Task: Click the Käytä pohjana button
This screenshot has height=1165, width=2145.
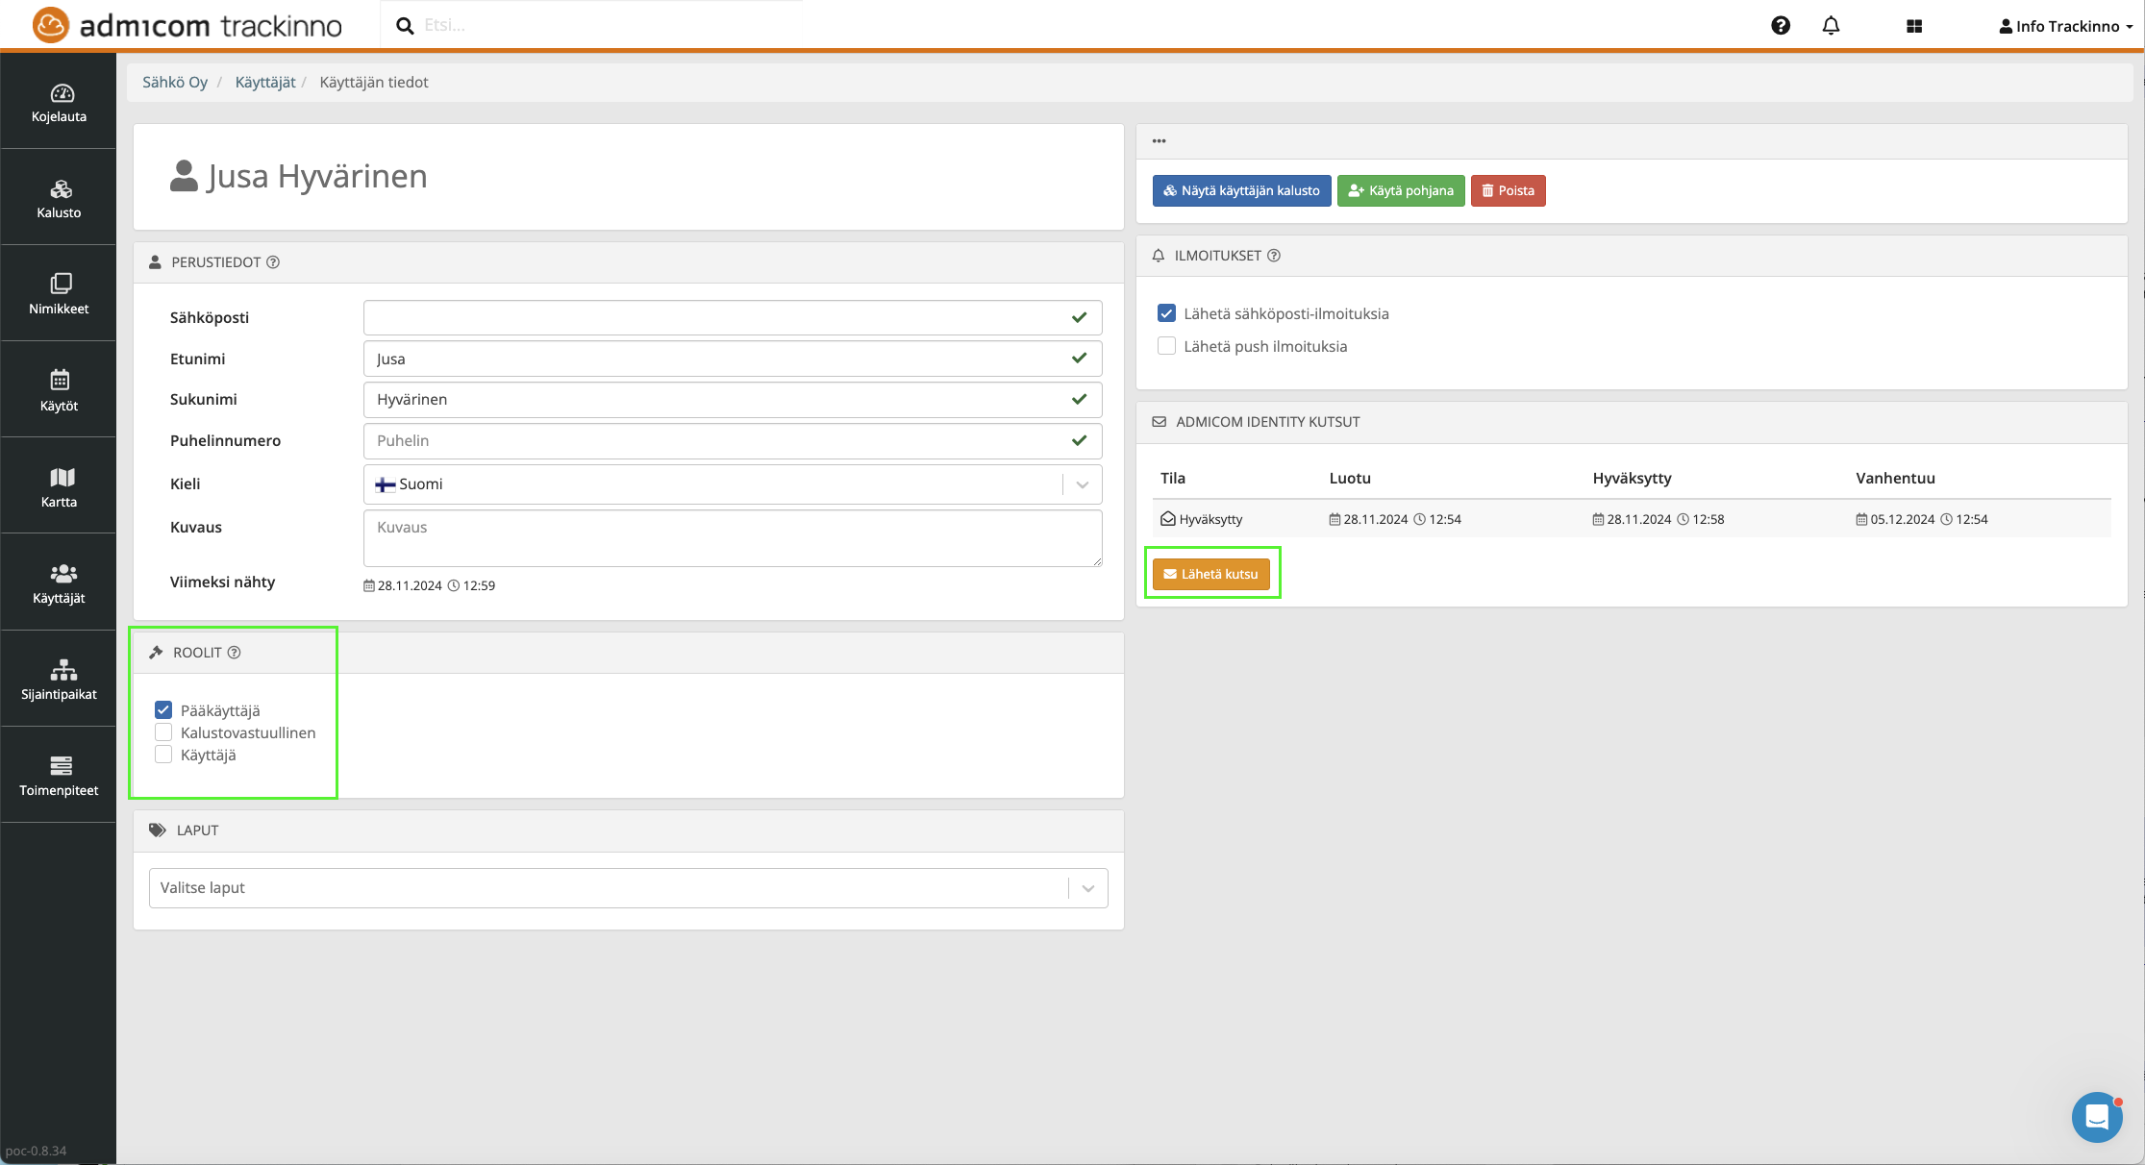Action: pyautogui.click(x=1401, y=190)
